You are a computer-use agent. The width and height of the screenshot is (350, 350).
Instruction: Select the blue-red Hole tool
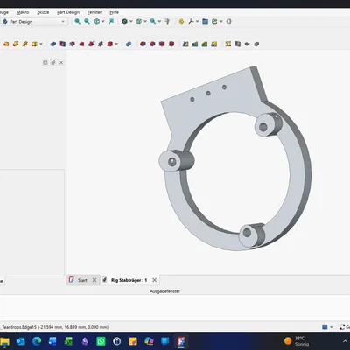(63, 44)
